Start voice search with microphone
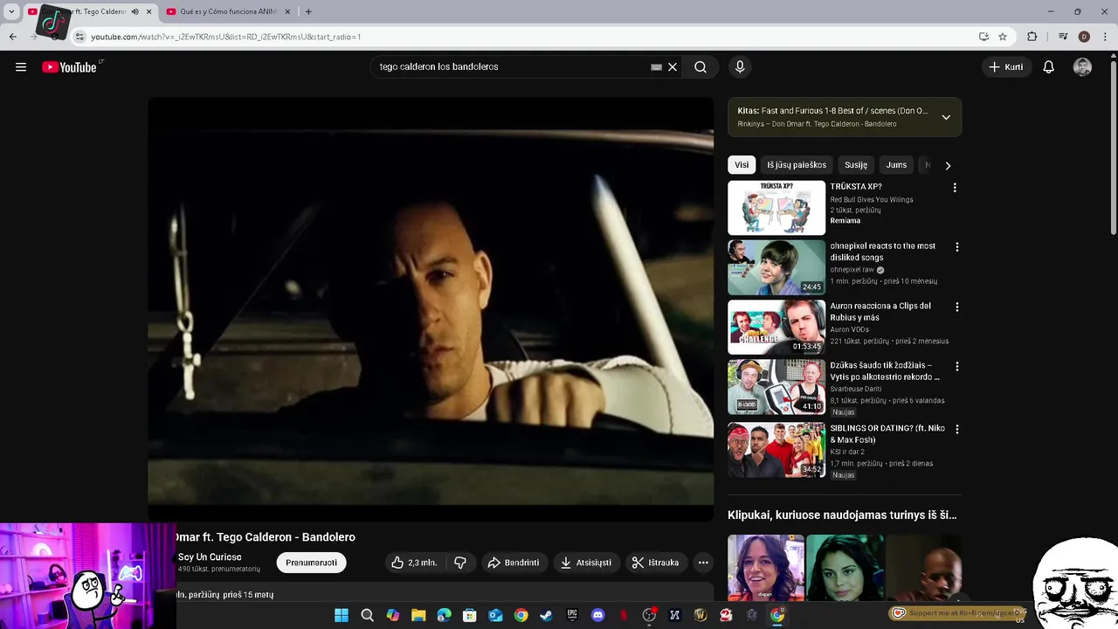The height and width of the screenshot is (629, 1118). 740,67
